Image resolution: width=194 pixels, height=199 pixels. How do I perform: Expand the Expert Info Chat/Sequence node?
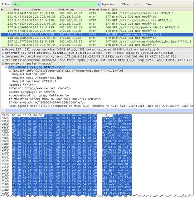[x=10, y=71]
